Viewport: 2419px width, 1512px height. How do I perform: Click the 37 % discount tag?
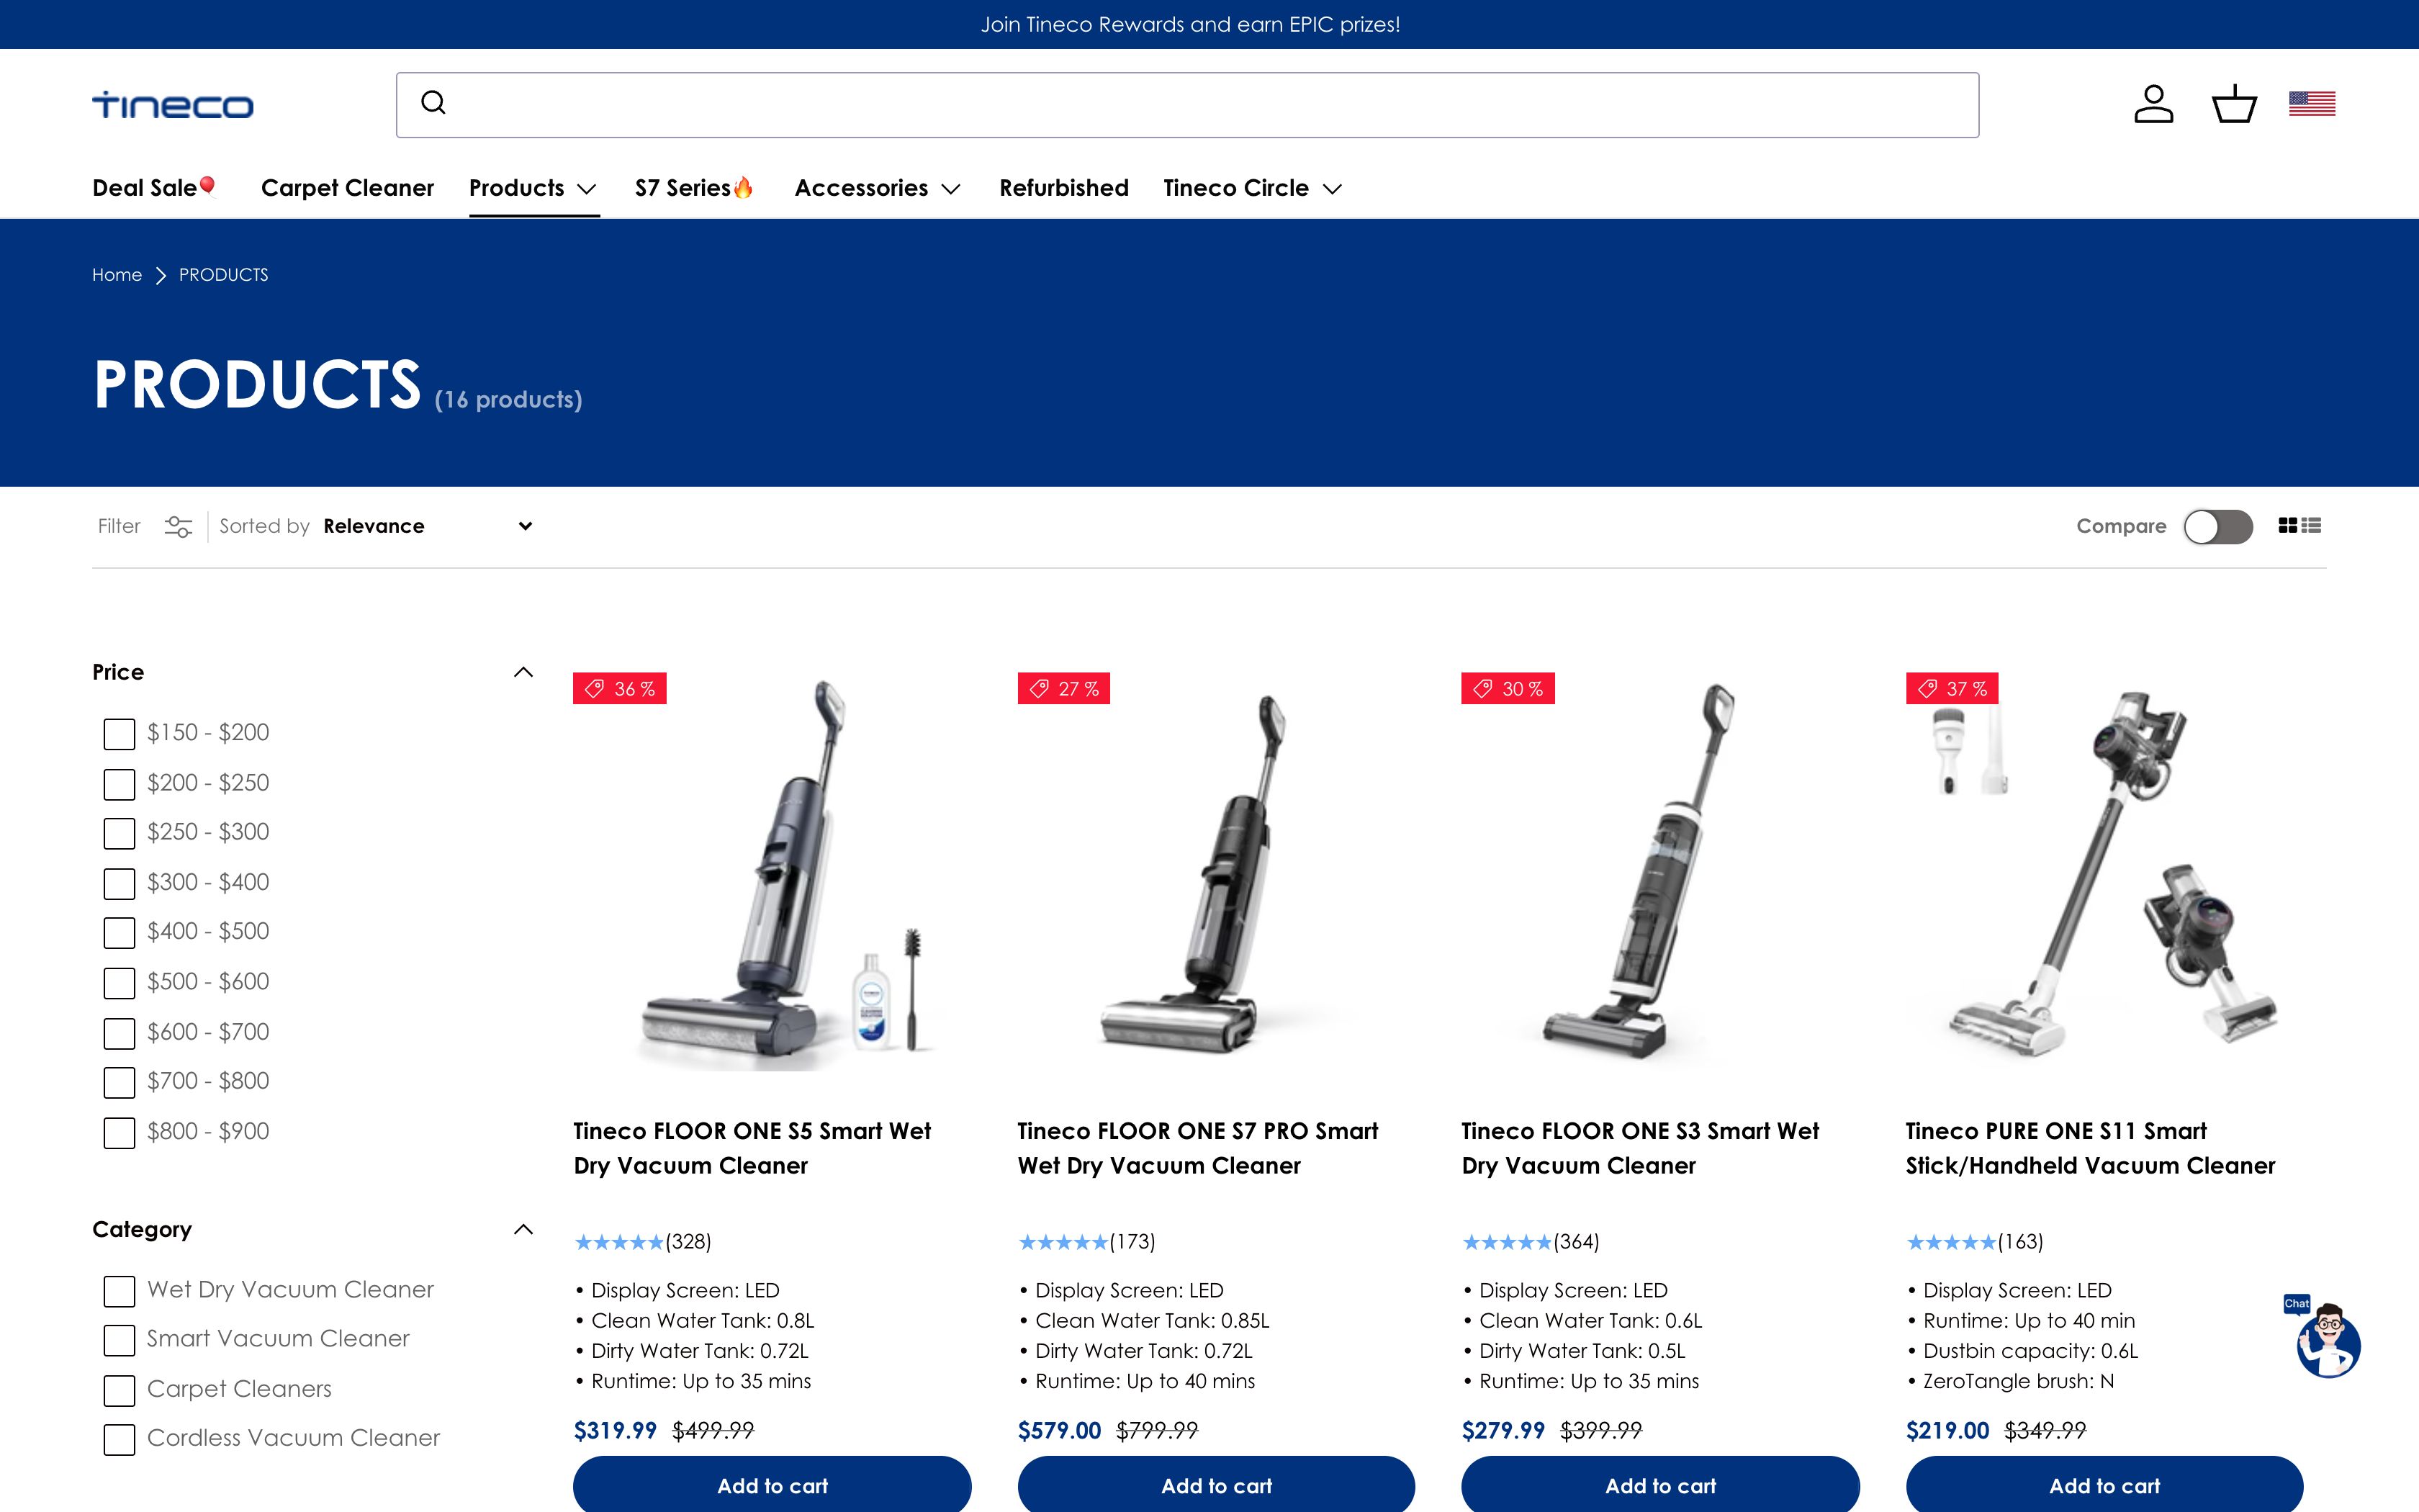point(1952,688)
